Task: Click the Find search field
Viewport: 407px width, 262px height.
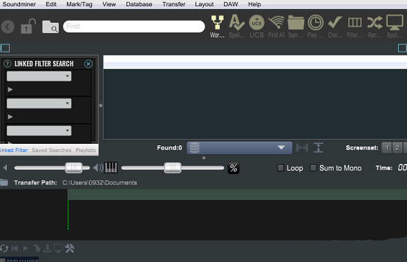Action: click(x=134, y=26)
